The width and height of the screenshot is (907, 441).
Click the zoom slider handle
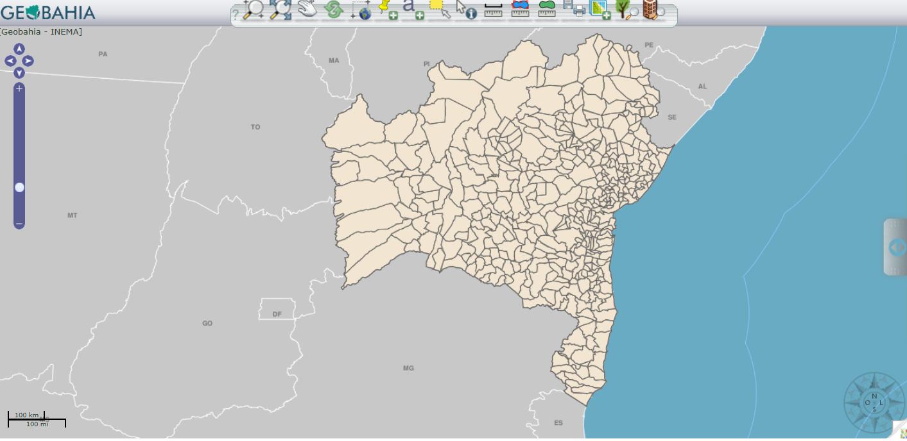19,187
